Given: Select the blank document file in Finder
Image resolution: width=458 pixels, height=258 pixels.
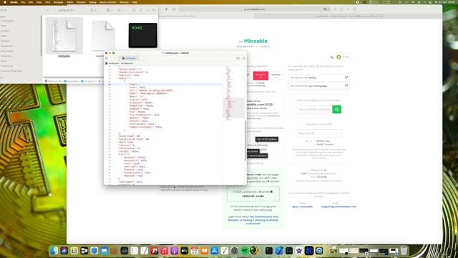Looking at the screenshot, I should [x=103, y=36].
